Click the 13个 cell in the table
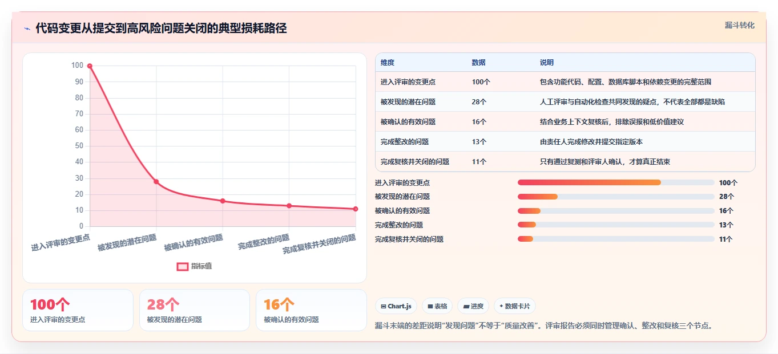The height and width of the screenshot is (354, 778). 479,142
